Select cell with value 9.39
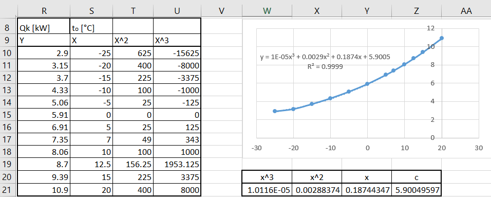The width and height of the screenshot is (491, 197). [44, 177]
